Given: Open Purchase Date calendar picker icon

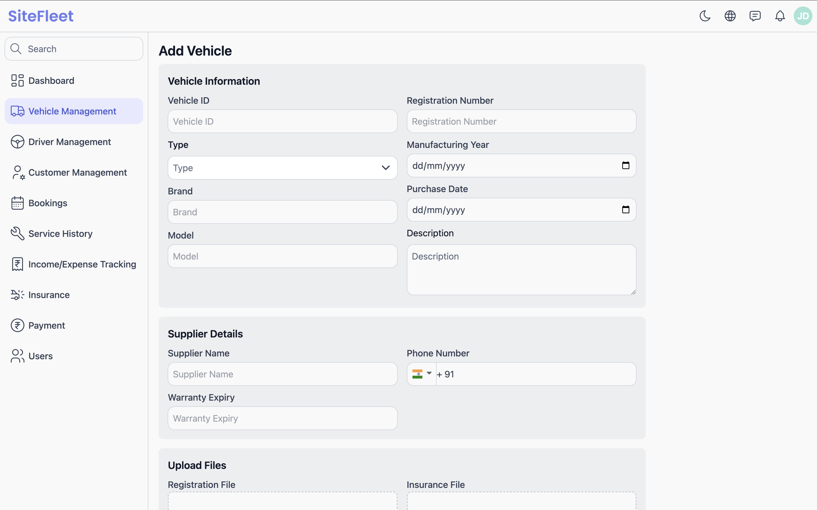Looking at the screenshot, I should [x=626, y=209].
